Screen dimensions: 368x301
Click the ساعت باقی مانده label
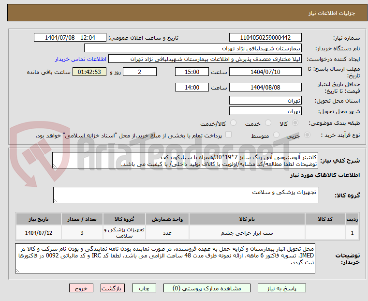pos(48,72)
